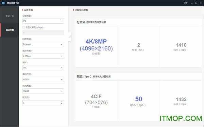Click the 50 fps frame rate value
Screen dimensions: 204x127
coord(139,99)
